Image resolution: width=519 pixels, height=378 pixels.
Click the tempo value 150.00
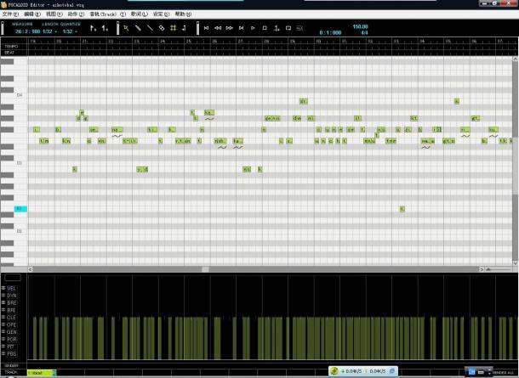360,26
